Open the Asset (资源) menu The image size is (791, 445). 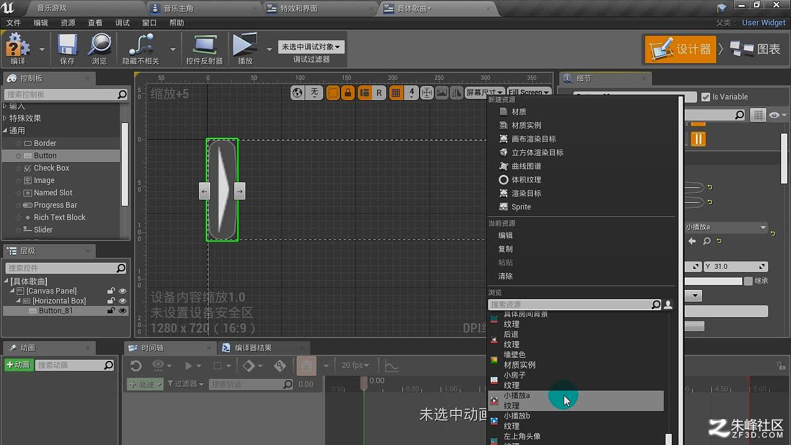68,23
